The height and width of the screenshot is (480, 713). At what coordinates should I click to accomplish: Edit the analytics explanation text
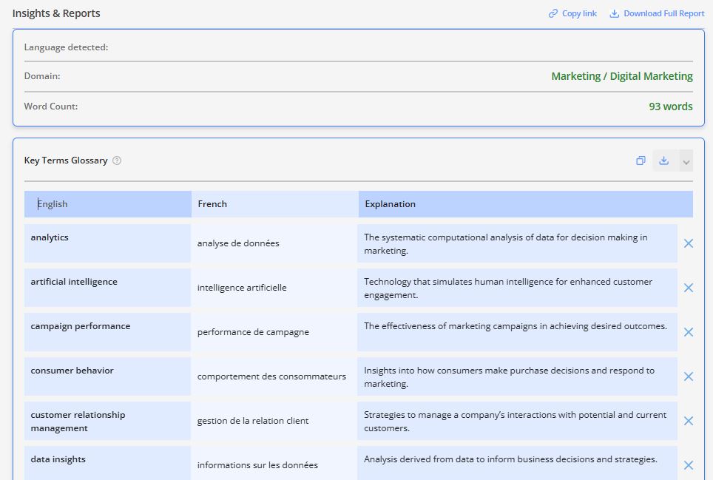516,244
